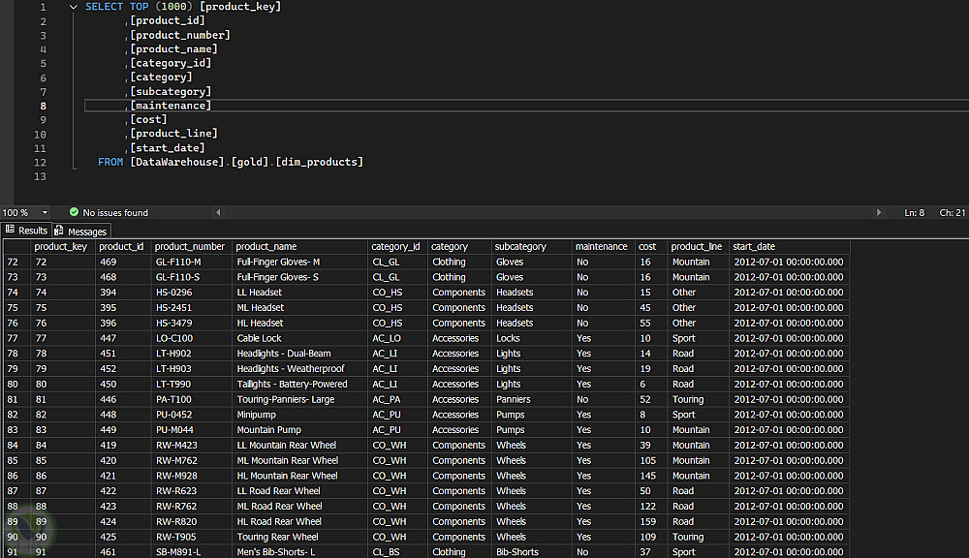Click the Ln: 8 line indicator

click(x=914, y=212)
